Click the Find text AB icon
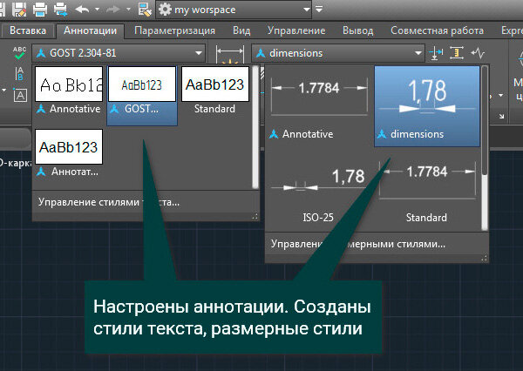 (20, 73)
